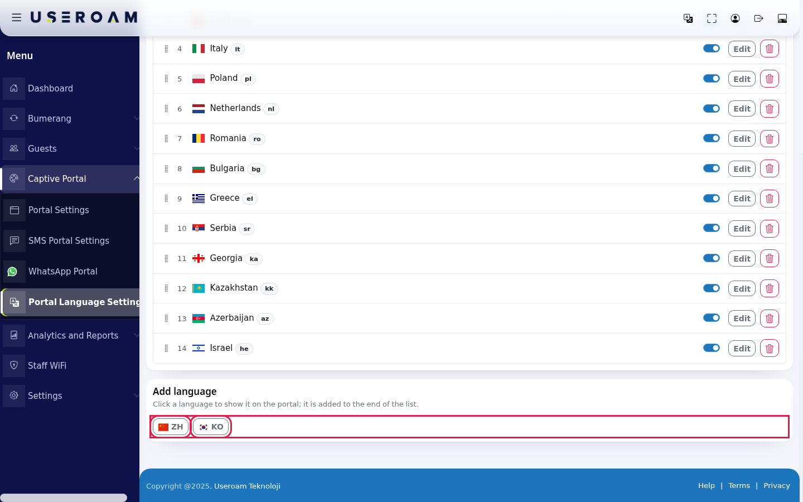
Task: Open Portal Settings submenu item
Action: tap(70, 210)
